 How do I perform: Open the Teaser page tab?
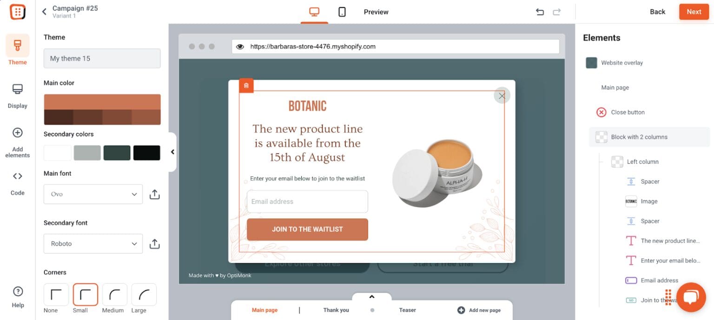coord(407,310)
